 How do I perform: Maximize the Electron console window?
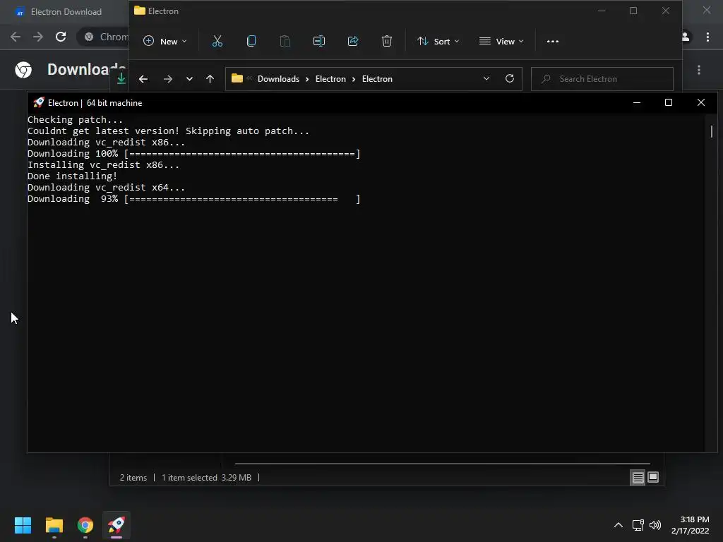point(668,102)
